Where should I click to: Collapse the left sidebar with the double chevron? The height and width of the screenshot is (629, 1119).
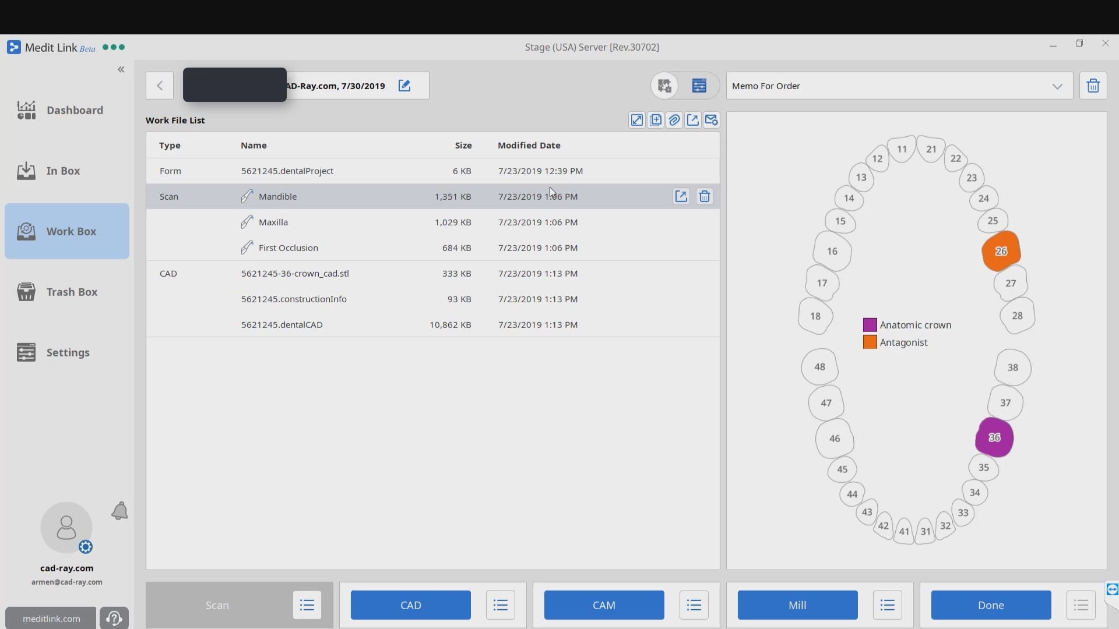coord(121,69)
